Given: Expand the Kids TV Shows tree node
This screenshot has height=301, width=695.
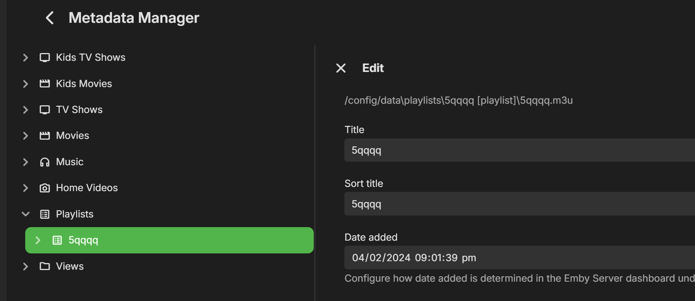Looking at the screenshot, I should pyautogui.click(x=26, y=58).
